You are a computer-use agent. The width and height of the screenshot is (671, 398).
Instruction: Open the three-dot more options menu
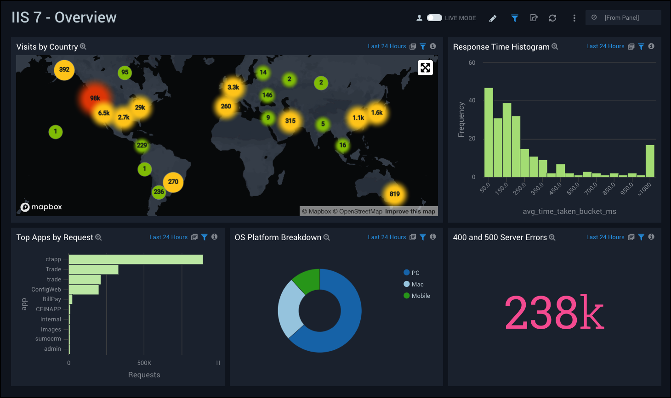[574, 18]
